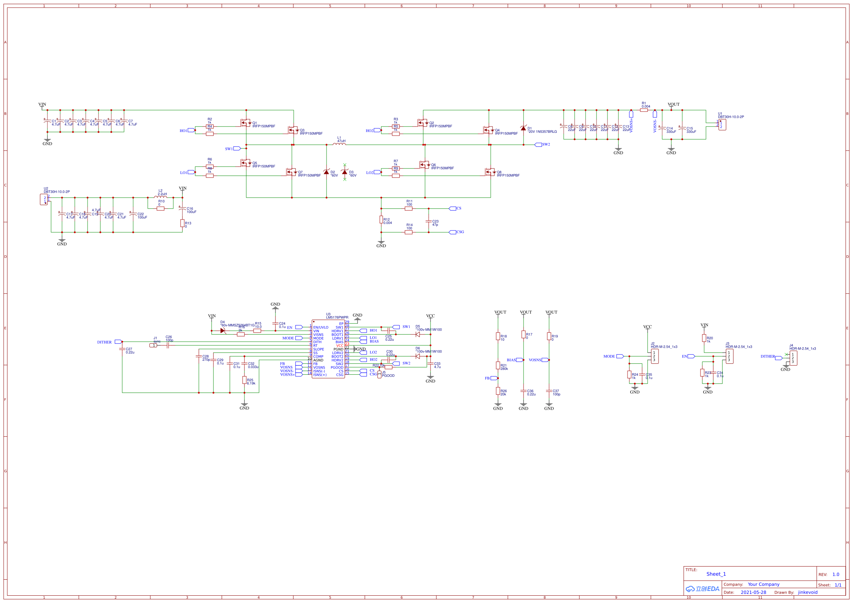
Task: Click header J2 HDR-M-2.54_1x3
Action: coord(655,356)
